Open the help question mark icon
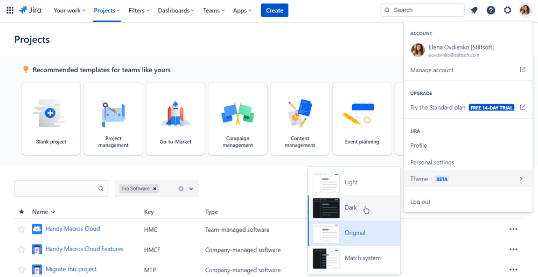The height and width of the screenshot is (277, 538). coord(491,10)
